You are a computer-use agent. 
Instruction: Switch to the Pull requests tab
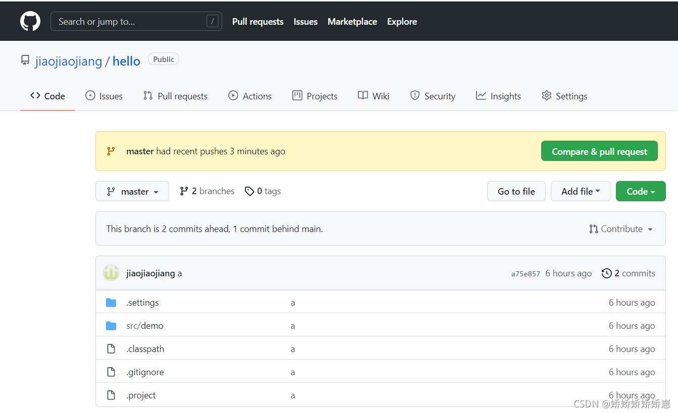point(175,95)
